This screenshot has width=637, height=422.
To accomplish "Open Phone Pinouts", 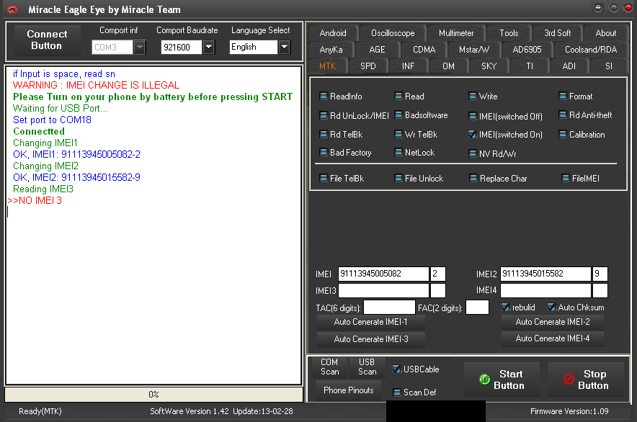I will click(x=349, y=390).
